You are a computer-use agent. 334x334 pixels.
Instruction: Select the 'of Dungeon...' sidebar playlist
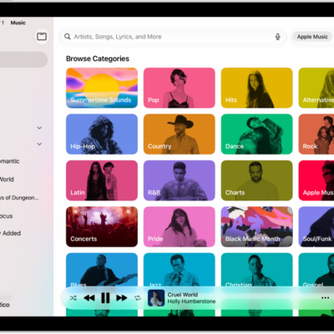(19, 198)
